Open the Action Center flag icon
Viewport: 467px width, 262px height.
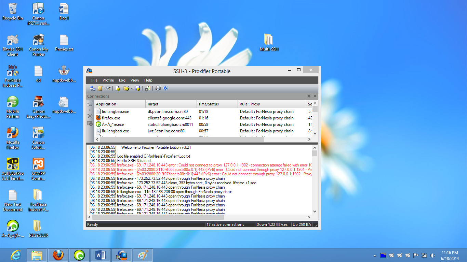416,255
